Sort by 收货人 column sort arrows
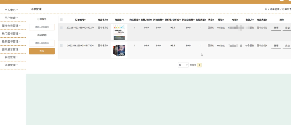This screenshot has width=291, height=125. pyautogui.click(x=253, y=20)
